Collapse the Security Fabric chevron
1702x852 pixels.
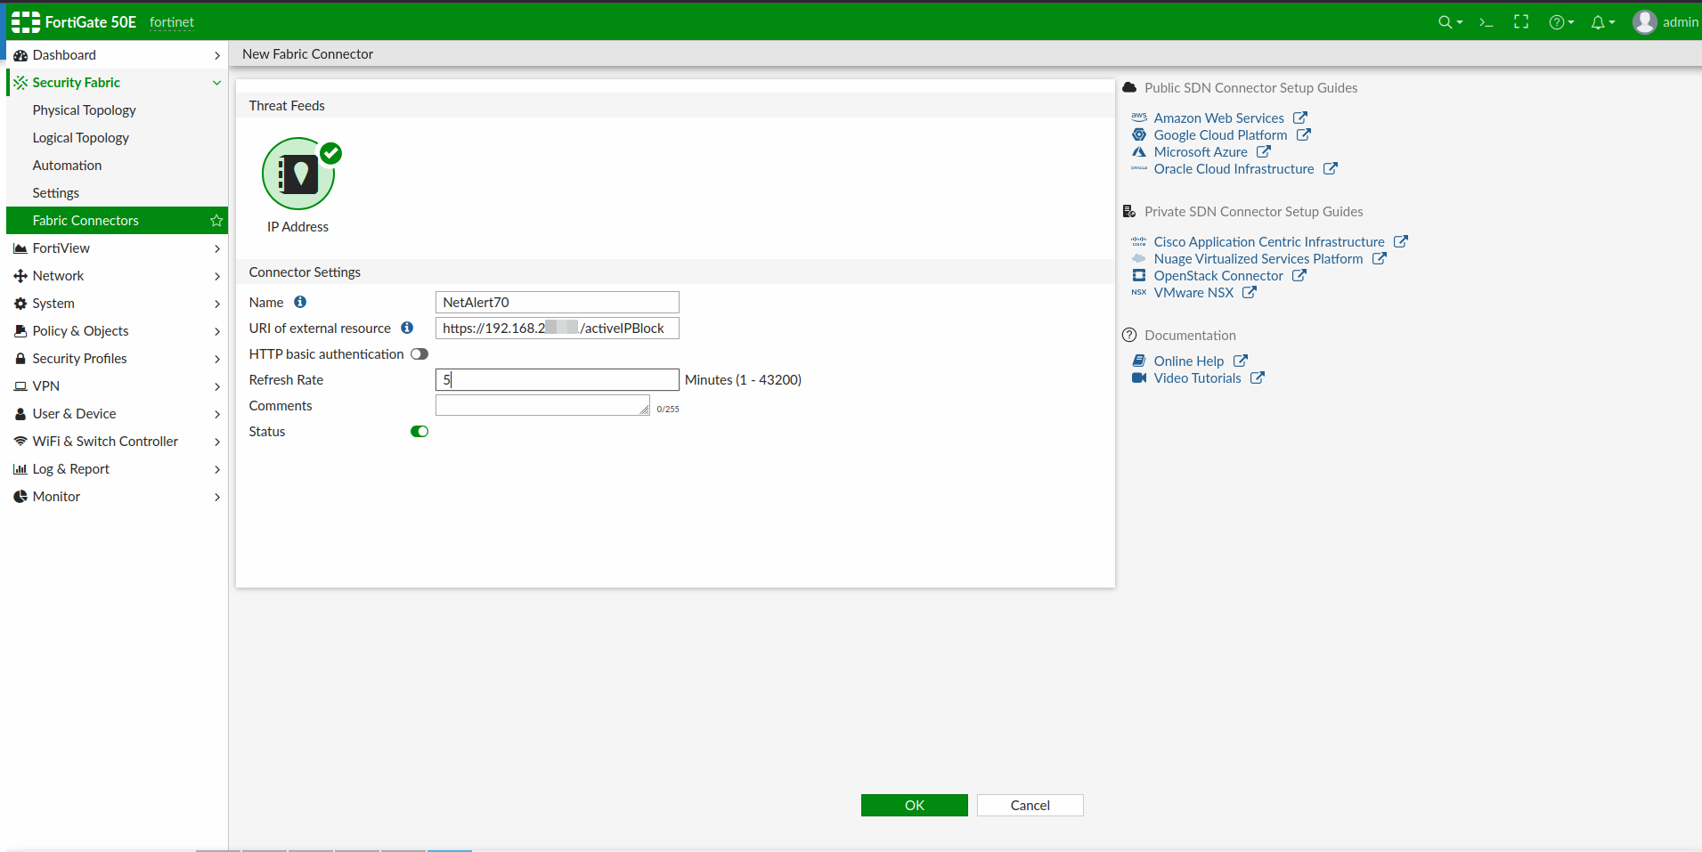click(216, 83)
